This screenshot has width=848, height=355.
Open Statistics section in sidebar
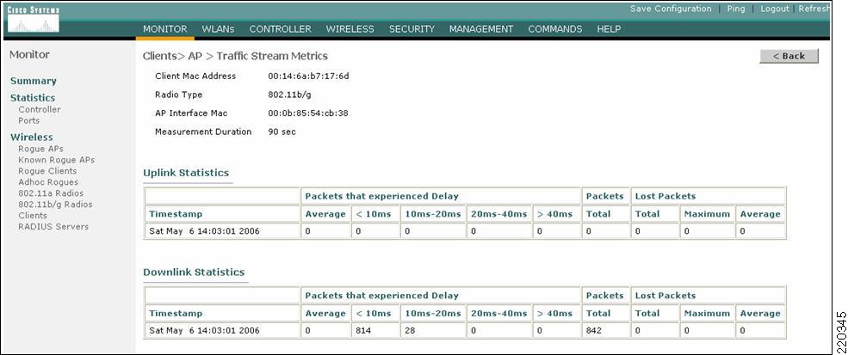33,98
